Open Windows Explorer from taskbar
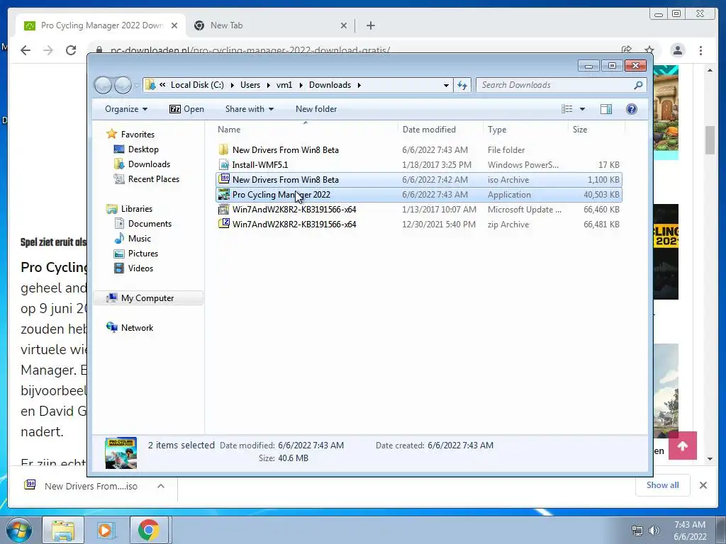Screen dimensions: 726x544 coord(63,530)
